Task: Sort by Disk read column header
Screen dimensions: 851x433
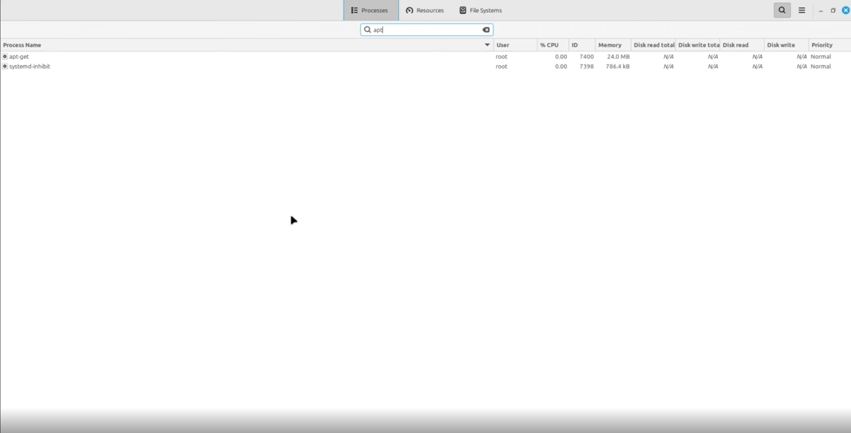Action: (x=742, y=45)
